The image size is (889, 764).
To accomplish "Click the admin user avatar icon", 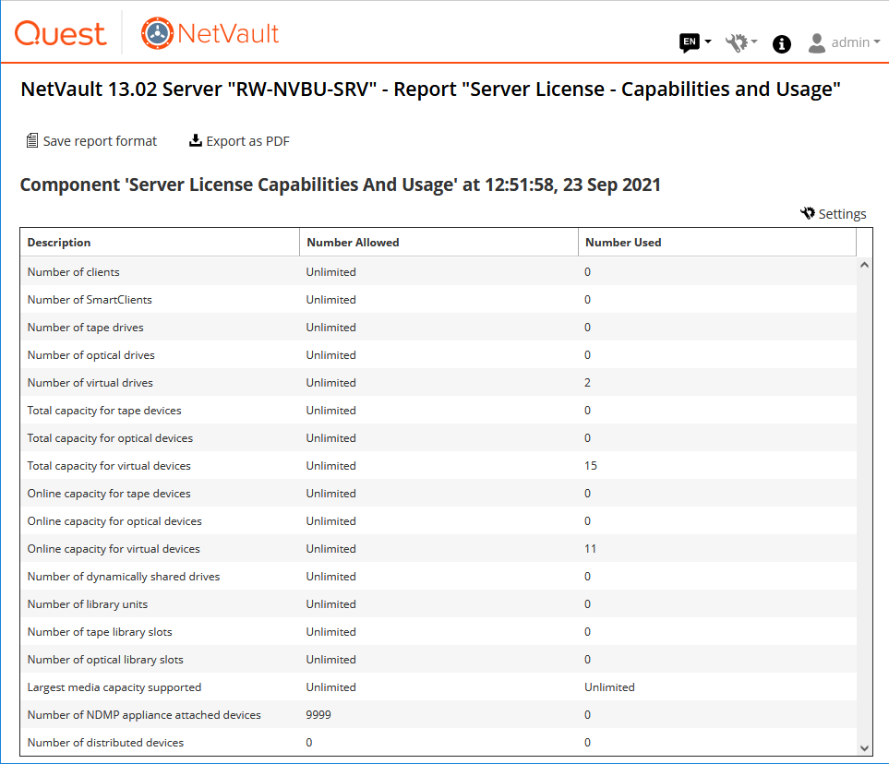I will (816, 43).
